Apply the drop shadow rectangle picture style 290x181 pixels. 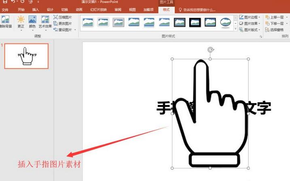134,22
